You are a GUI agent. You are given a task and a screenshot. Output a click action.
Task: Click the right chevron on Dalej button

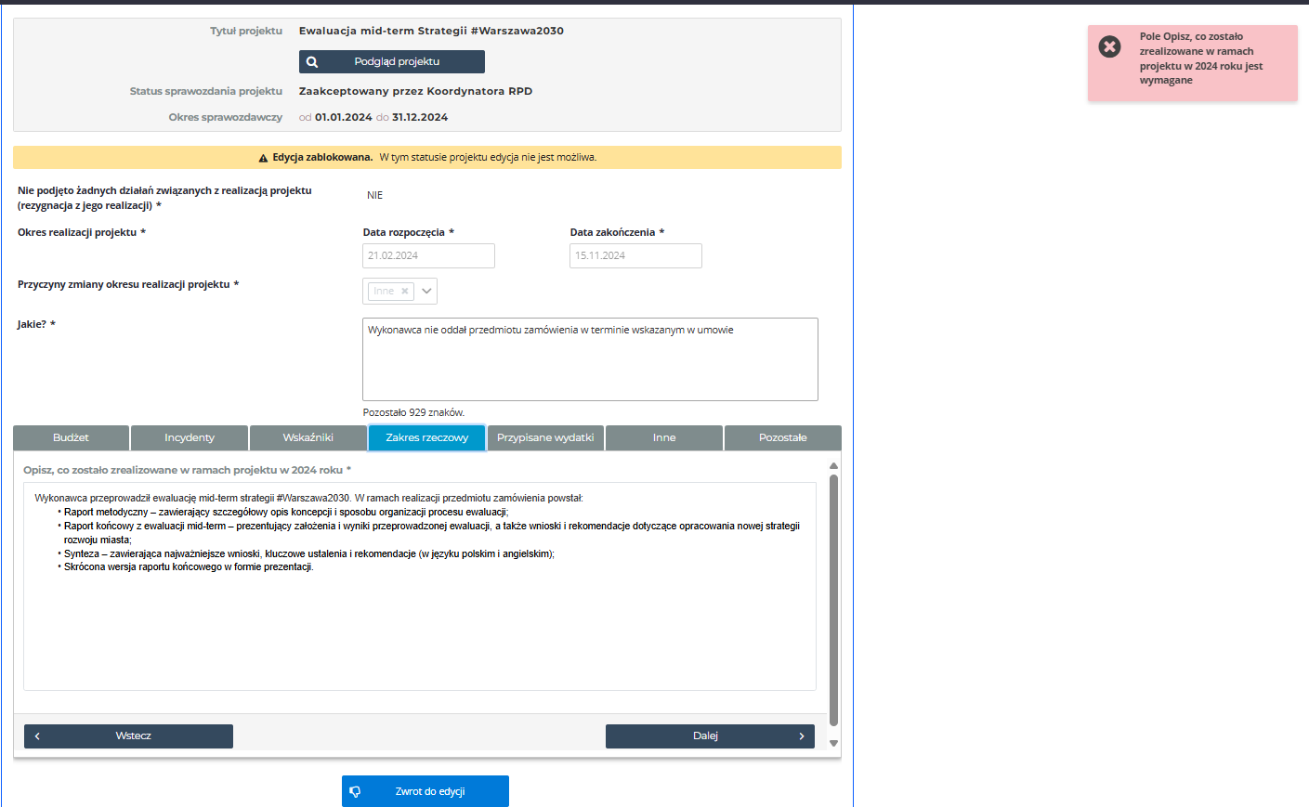pyautogui.click(x=802, y=736)
